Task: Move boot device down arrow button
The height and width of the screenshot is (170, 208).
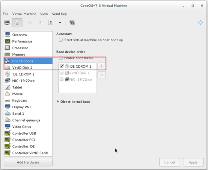Action: tap(102, 75)
